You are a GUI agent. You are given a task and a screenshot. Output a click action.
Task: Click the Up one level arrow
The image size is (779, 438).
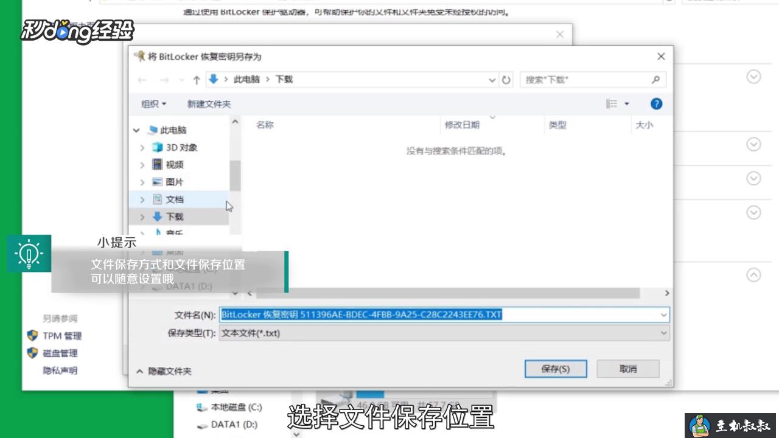(x=197, y=80)
